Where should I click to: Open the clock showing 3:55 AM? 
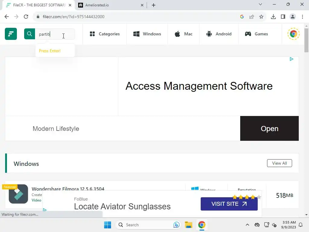point(288,225)
